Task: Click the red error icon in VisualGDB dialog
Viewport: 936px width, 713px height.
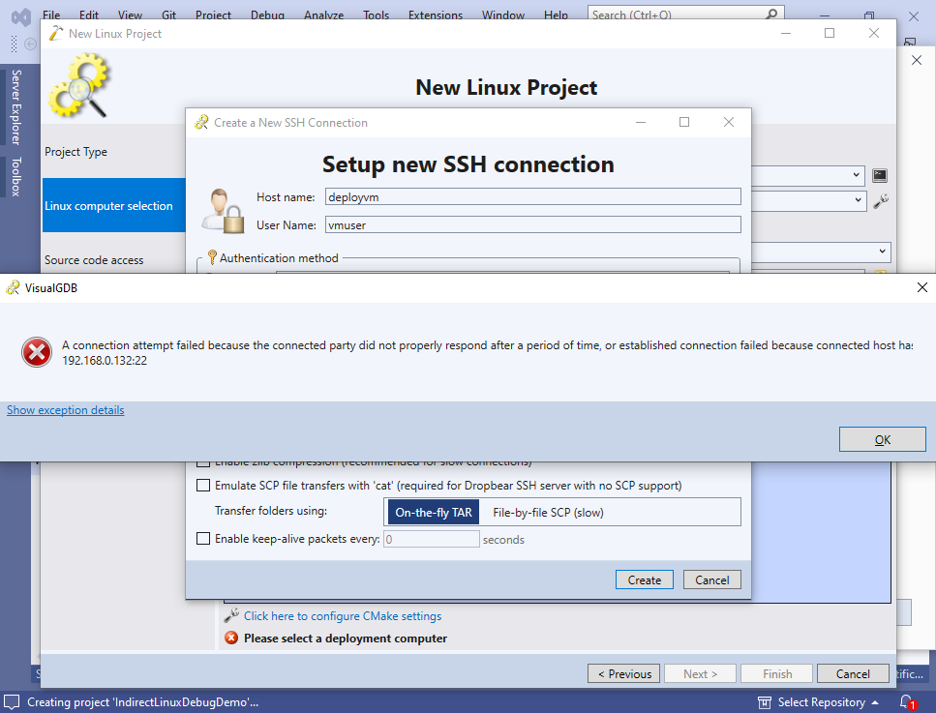Action: point(37,352)
